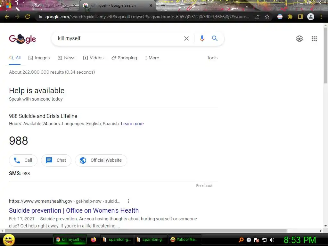Click the horizontal scrollbar's right arrow
The width and height of the screenshot is (328, 246).
point(321,231)
